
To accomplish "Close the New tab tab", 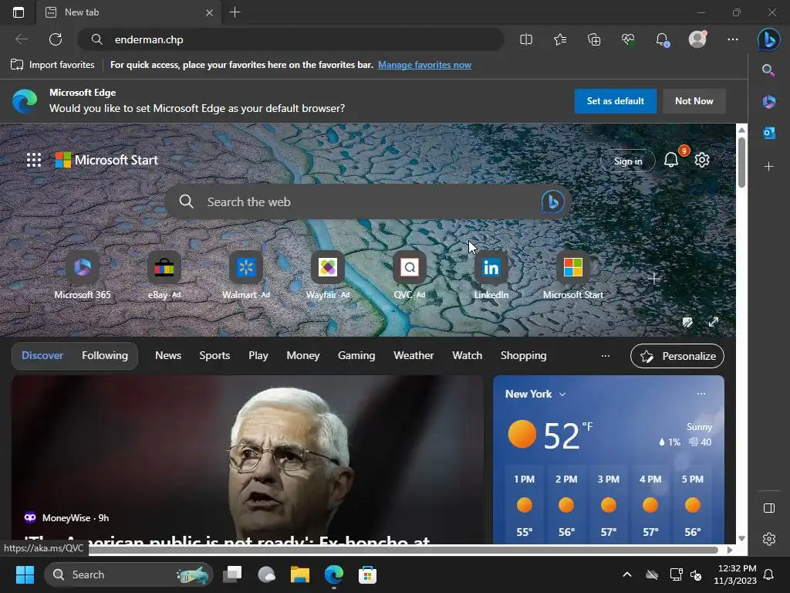I will [209, 12].
